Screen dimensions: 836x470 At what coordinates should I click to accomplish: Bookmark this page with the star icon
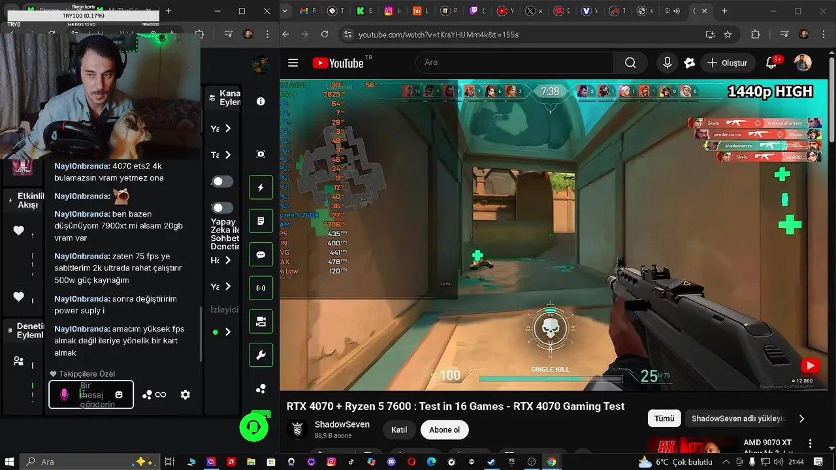[728, 34]
